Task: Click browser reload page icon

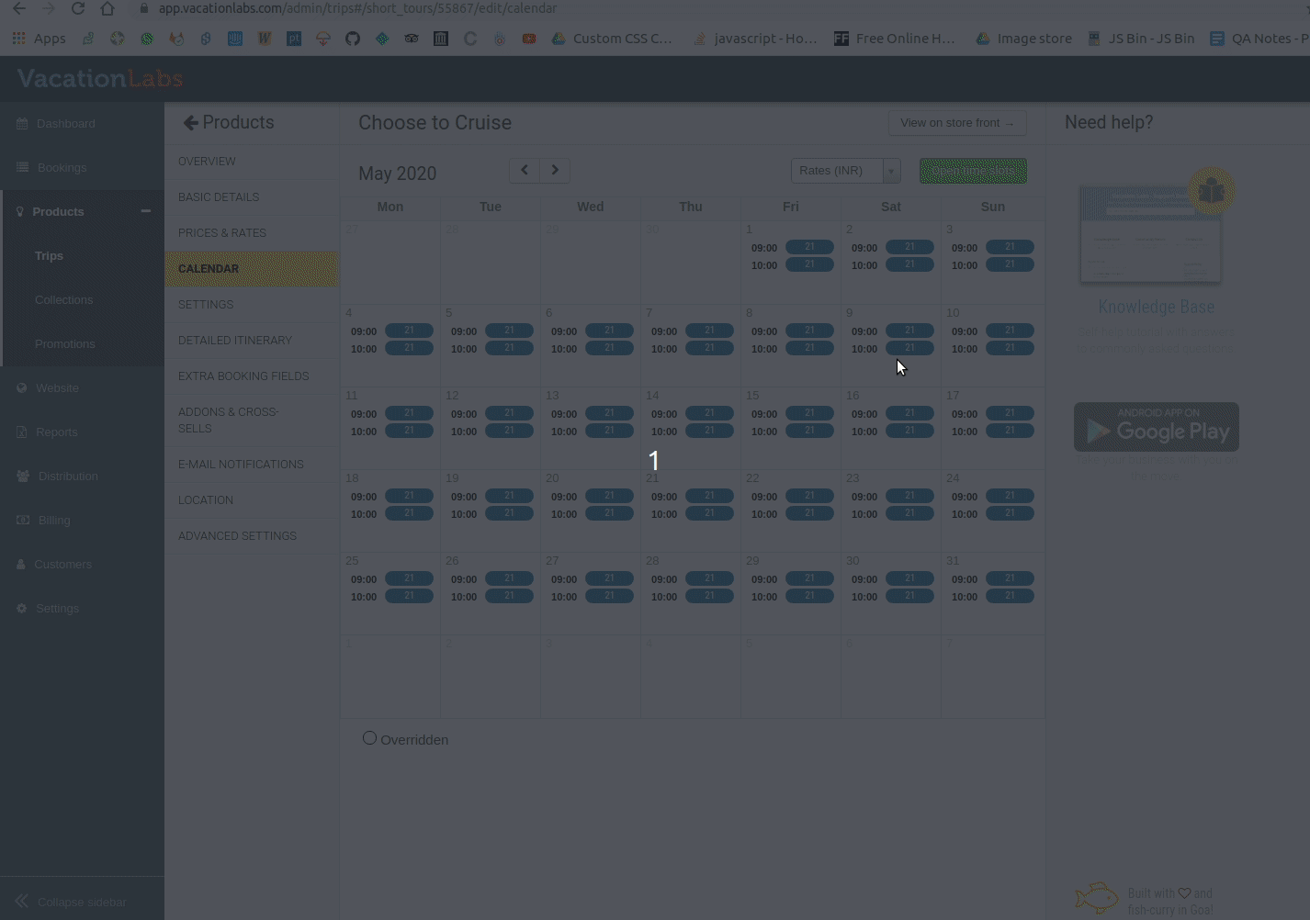Action: pyautogui.click(x=78, y=9)
